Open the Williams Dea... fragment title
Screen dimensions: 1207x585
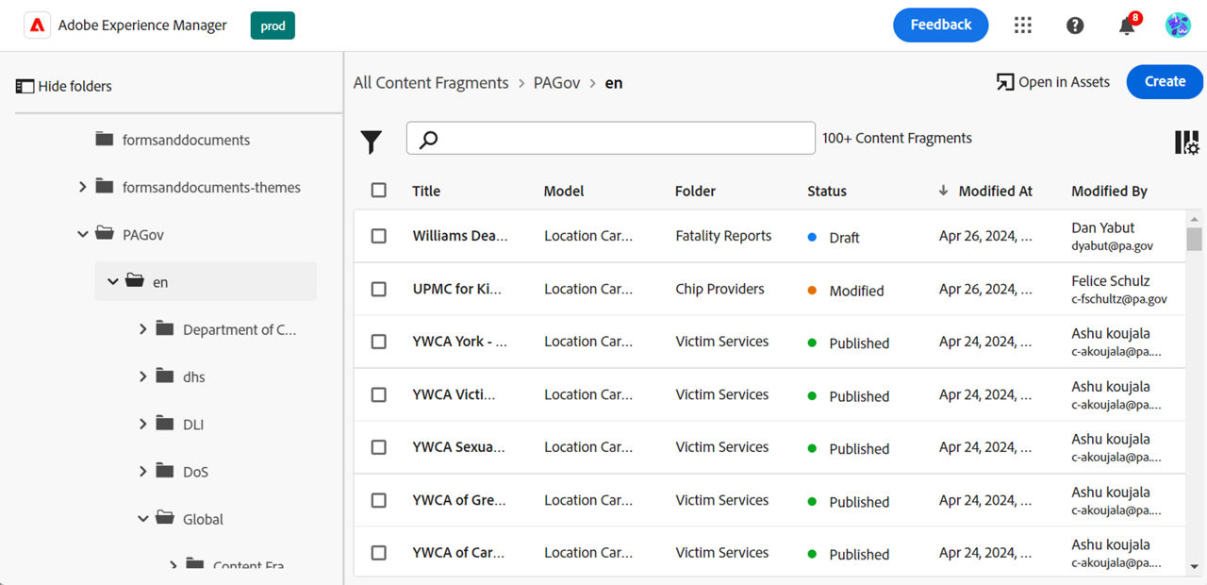tap(460, 236)
